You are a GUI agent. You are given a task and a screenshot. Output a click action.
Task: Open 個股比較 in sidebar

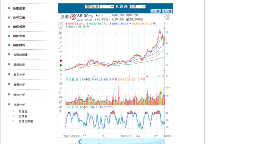19,65
